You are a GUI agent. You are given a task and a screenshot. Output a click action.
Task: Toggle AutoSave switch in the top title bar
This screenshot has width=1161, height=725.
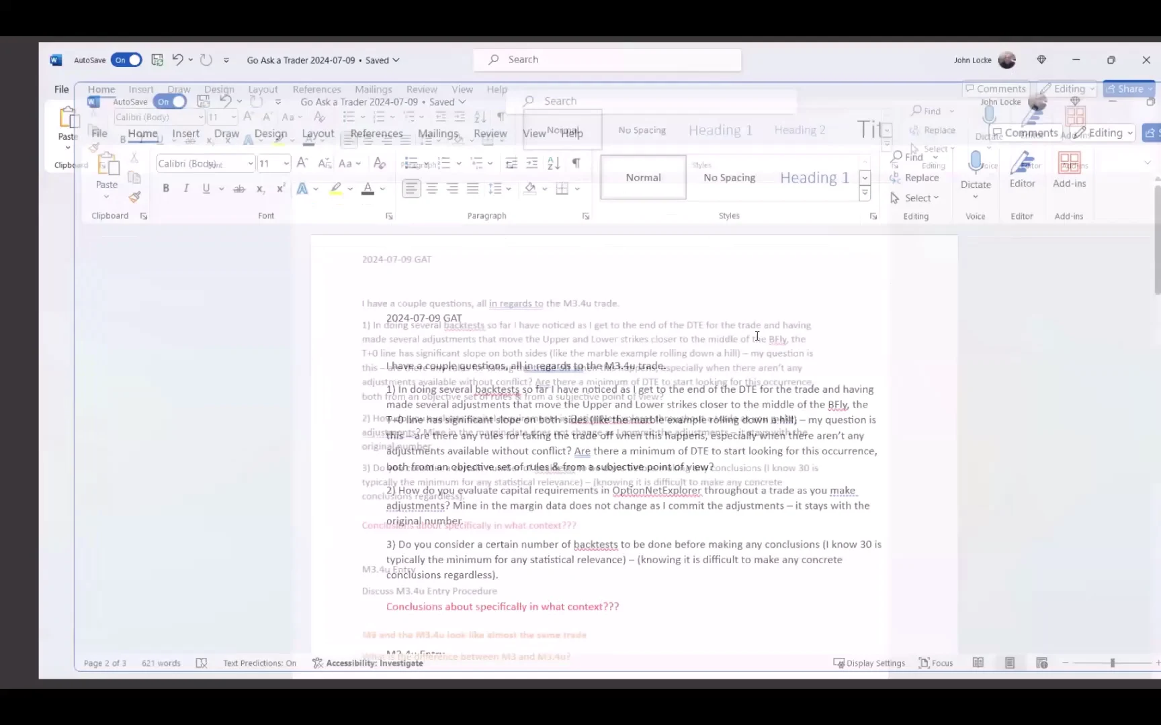tap(126, 60)
